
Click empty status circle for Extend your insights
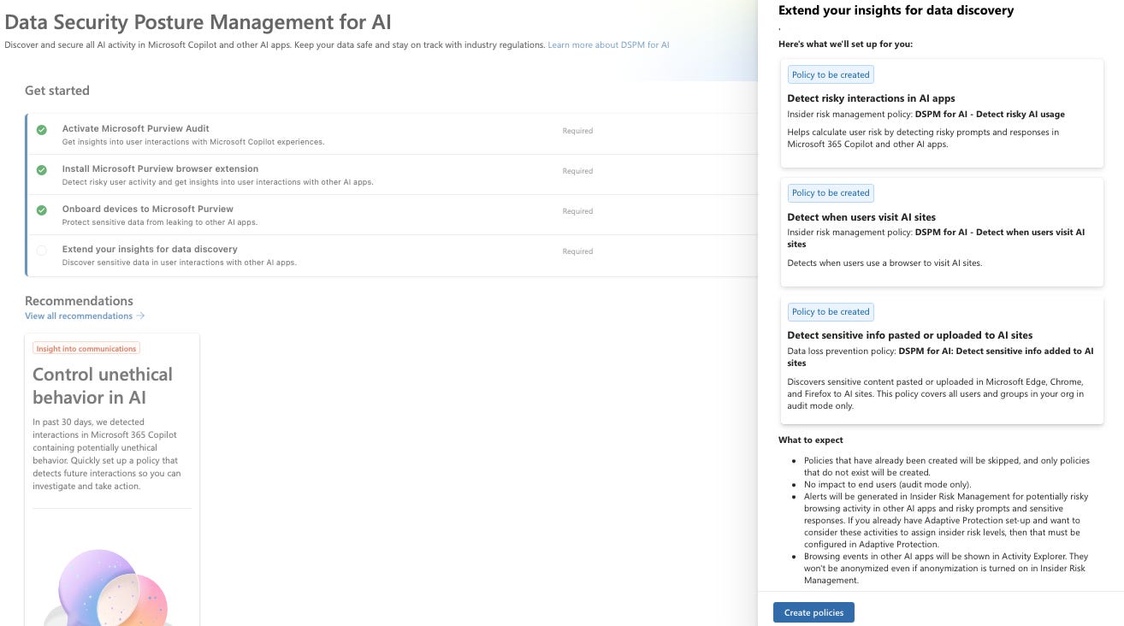[x=41, y=251]
